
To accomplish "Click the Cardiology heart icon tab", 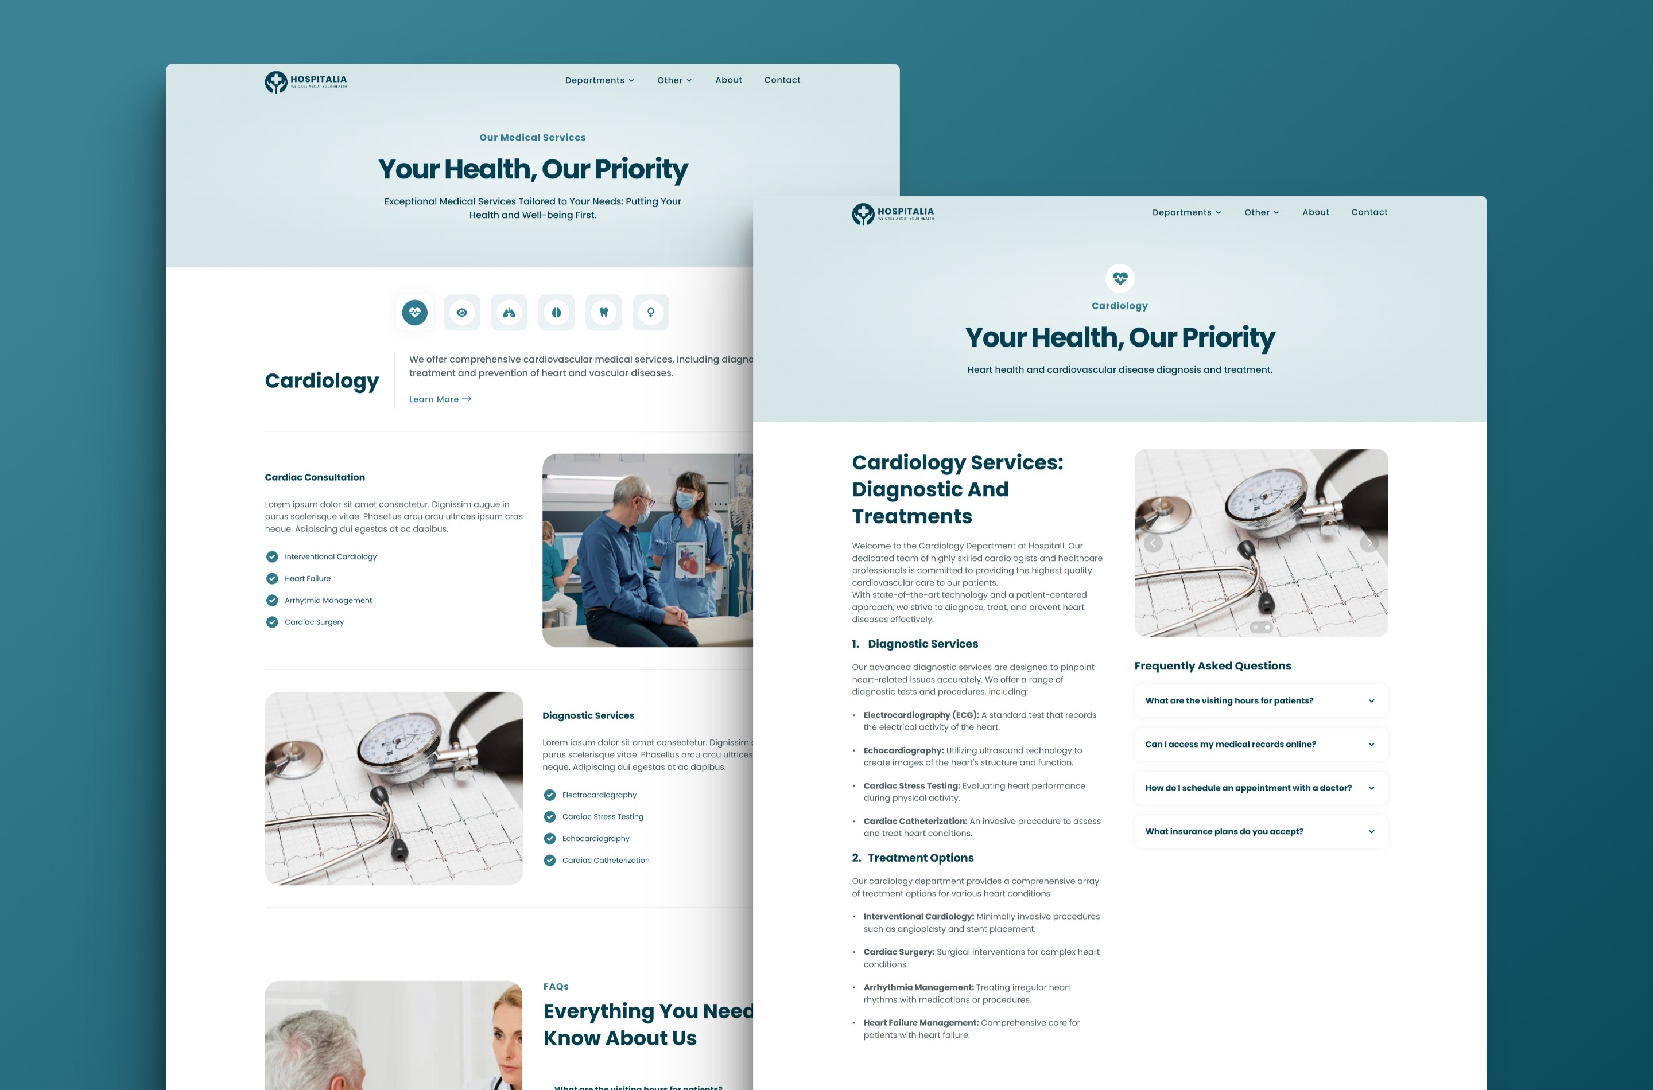I will 414,312.
